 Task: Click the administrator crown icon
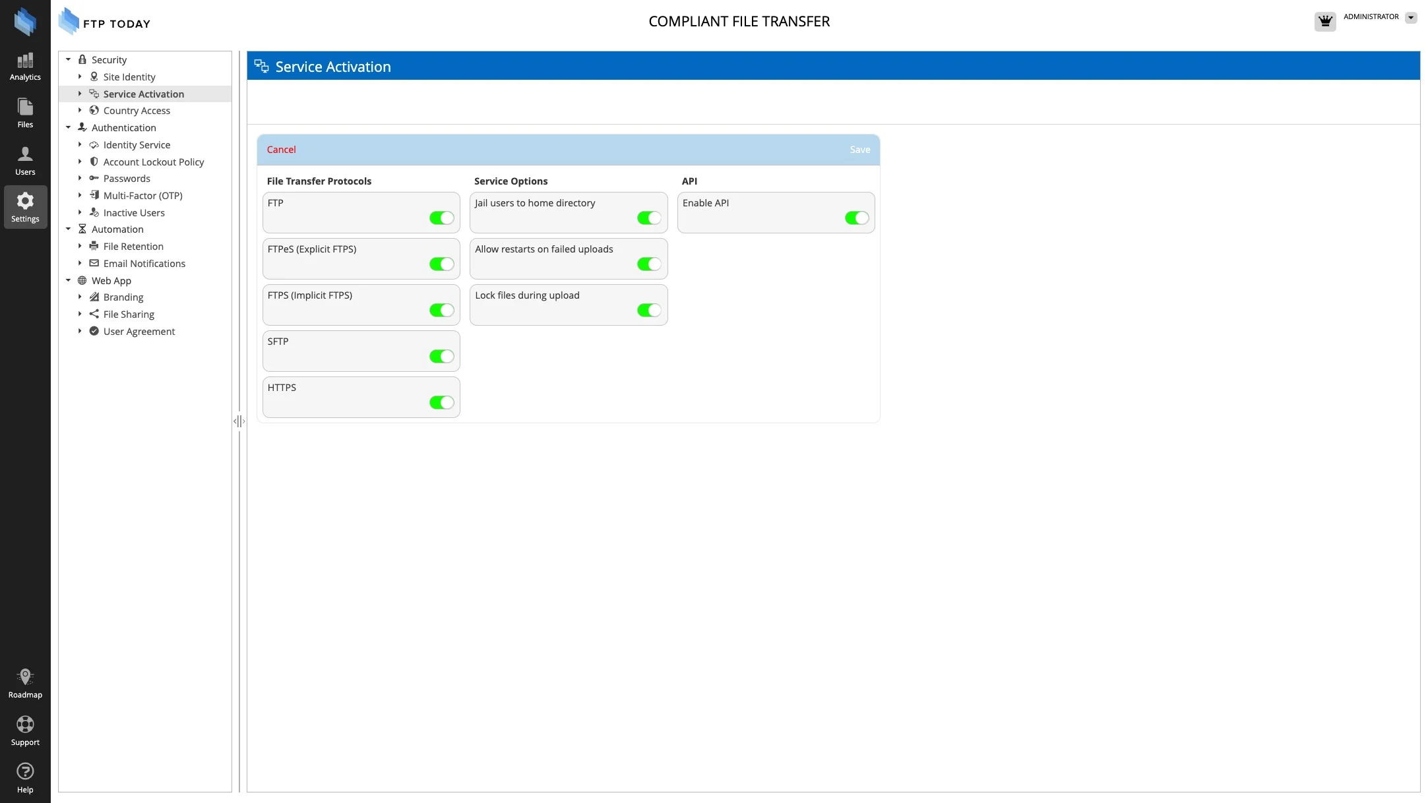1324,21
